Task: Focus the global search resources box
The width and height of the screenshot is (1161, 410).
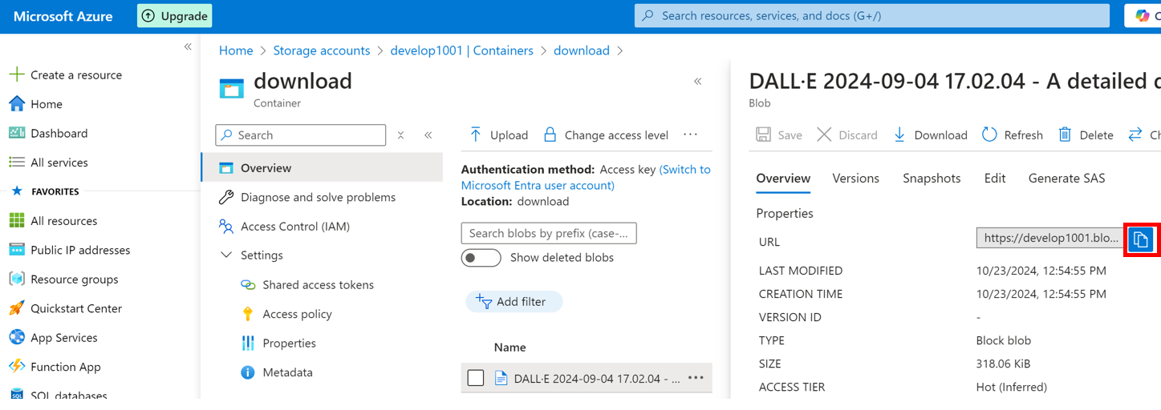Action: coord(871,16)
